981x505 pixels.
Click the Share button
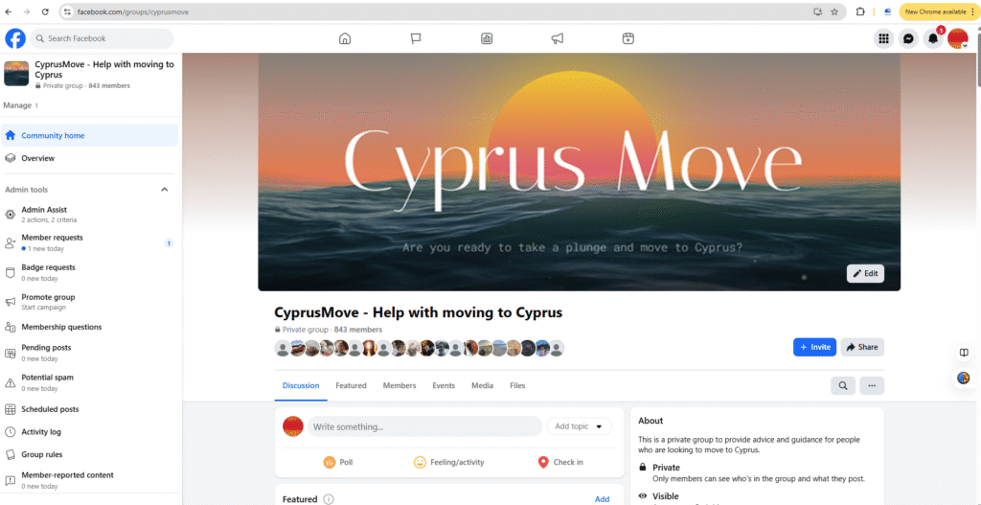click(x=862, y=347)
